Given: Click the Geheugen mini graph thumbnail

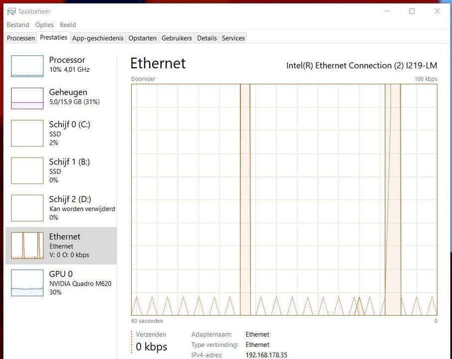Looking at the screenshot, I should pyautogui.click(x=27, y=98).
